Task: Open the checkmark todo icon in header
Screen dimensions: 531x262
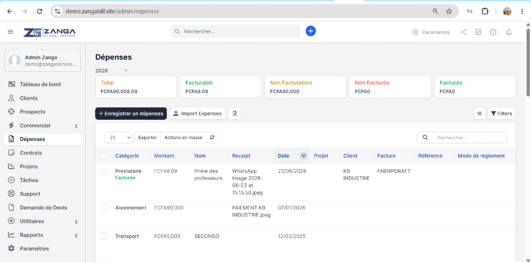Action: pyautogui.click(x=478, y=32)
